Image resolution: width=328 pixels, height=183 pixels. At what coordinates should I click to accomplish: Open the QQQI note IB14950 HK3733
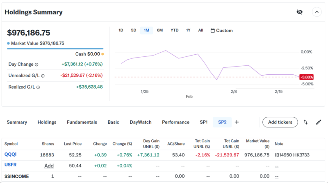pos(292,155)
